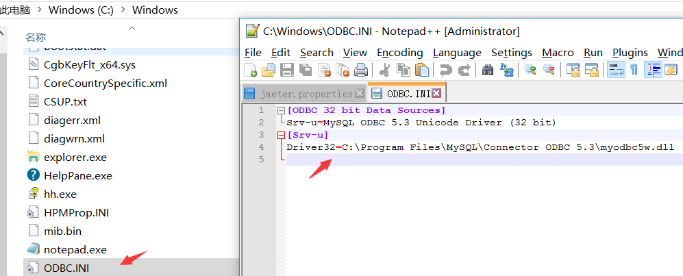This screenshot has height=276, width=683.
Task: Select CgbKeyFlt_x64.sys in Explorer
Action: tap(89, 65)
